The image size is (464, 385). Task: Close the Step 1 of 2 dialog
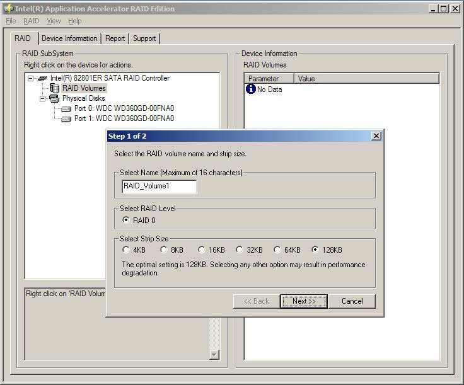click(x=376, y=136)
